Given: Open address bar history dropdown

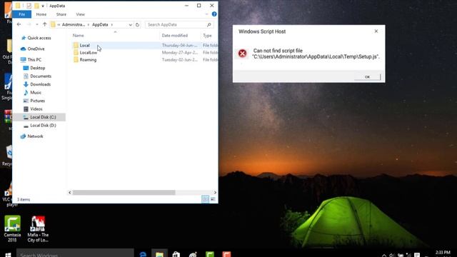Looking at the screenshot, I should click(130, 25).
